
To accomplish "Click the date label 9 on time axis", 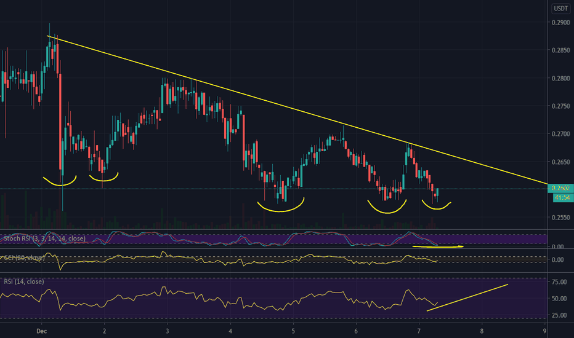I will coord(544,331).
